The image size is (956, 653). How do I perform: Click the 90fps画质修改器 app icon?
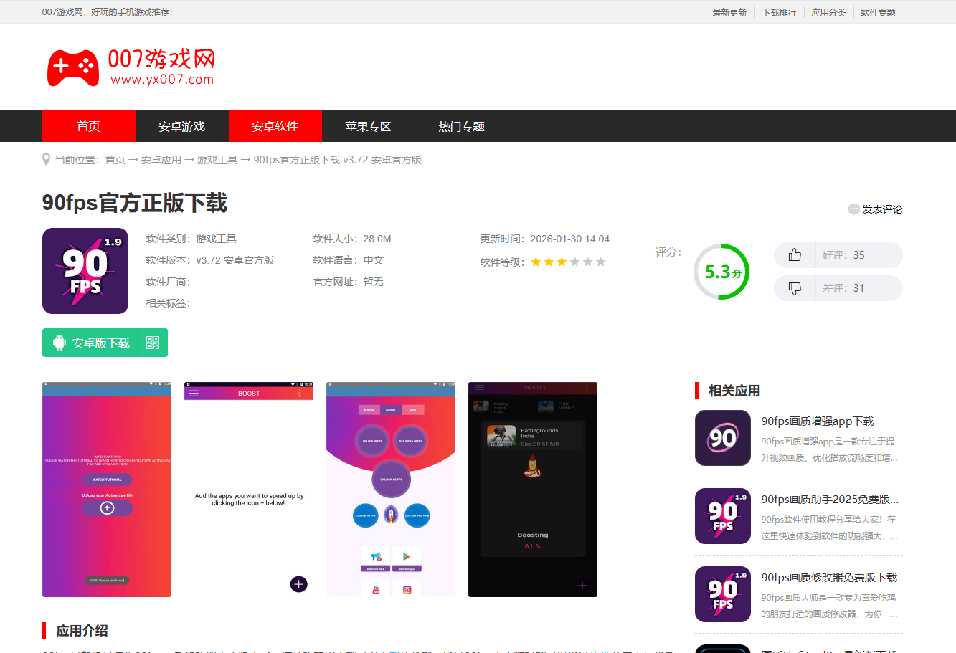tap(723, 594)
